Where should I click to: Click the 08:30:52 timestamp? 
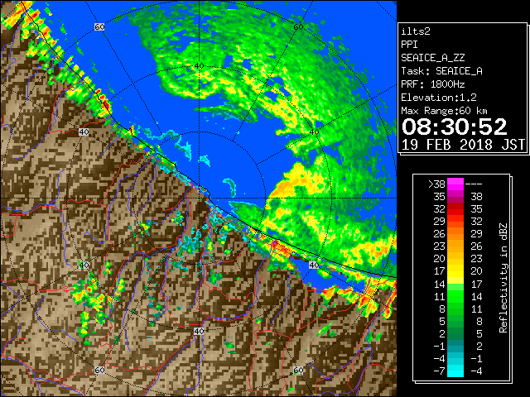(455, 127)
